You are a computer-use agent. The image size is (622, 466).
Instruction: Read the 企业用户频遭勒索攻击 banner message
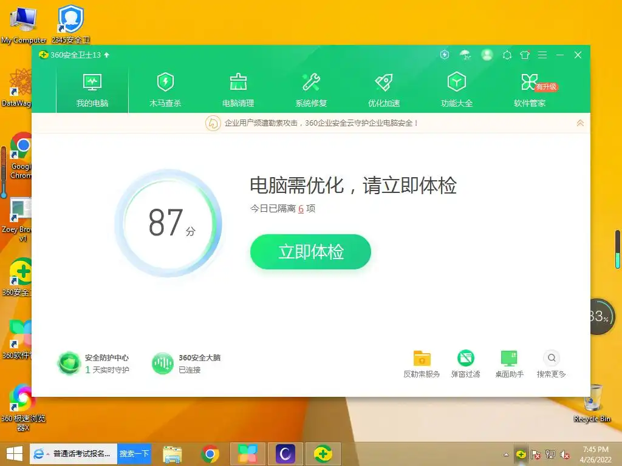point(321,123)
